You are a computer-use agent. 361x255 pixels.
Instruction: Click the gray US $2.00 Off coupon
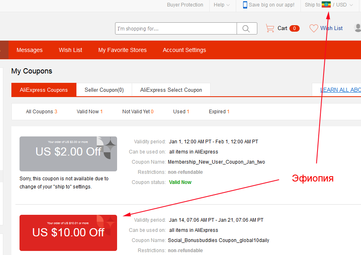click(68, 154)
